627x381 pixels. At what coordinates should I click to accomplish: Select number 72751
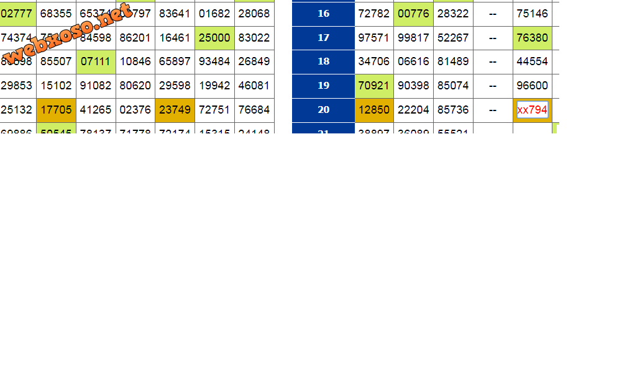(214, 110)
